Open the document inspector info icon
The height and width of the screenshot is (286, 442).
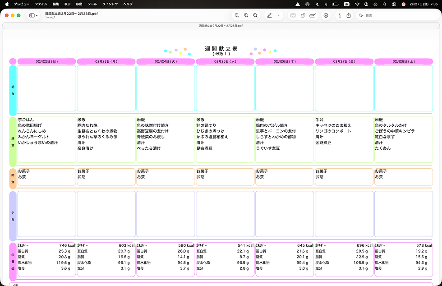(340, 15)
